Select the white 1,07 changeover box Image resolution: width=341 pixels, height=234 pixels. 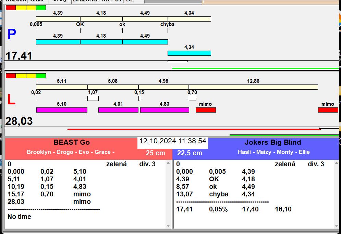pyautogui.click(x=93, y=99)
